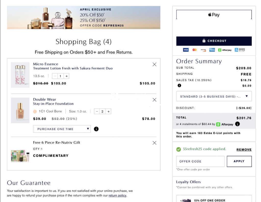Remove Double Wear foundation with X icon
The image size is (261, 202).
[x=154, y=100]
